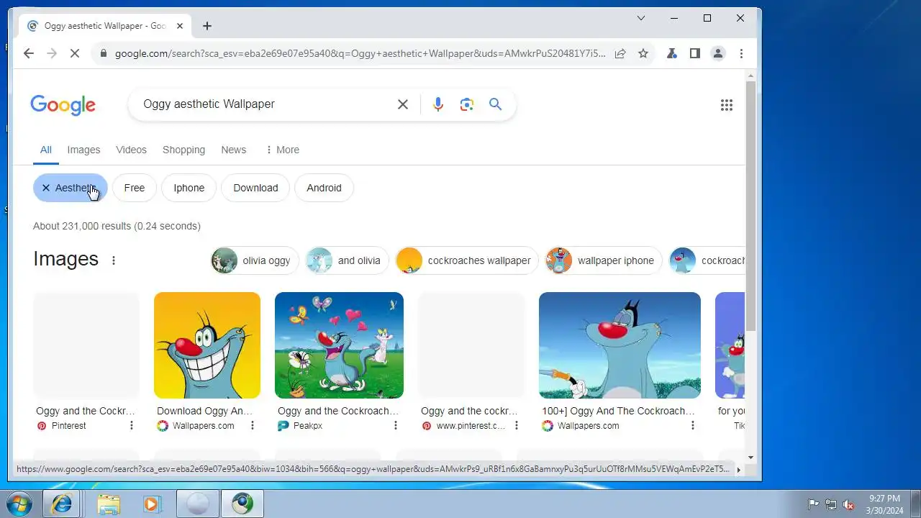
Task: Apply the Download filter chip
Action: [x=255, y=188]
